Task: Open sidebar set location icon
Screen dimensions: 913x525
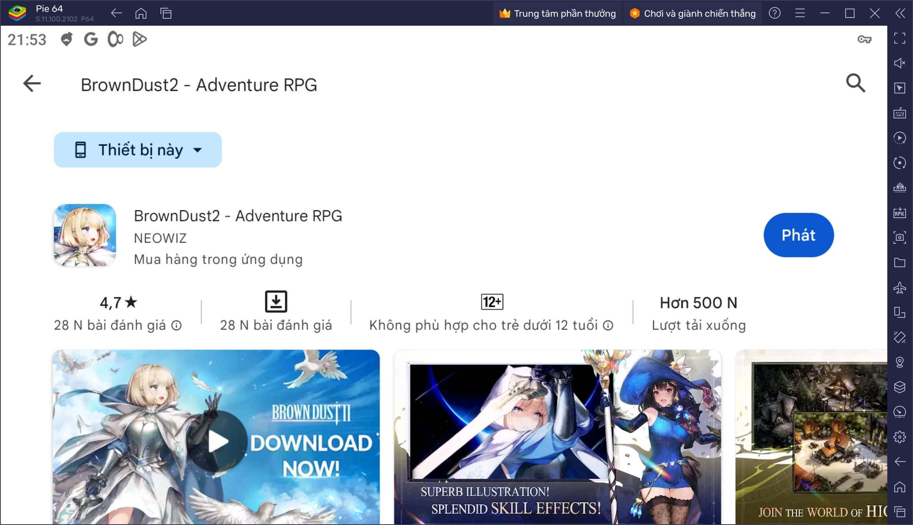Action: coord(900,362)
